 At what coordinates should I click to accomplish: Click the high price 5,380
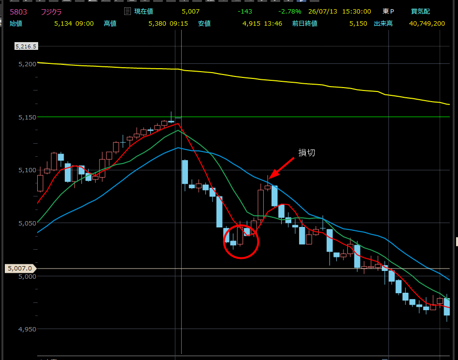pos(157,23)
